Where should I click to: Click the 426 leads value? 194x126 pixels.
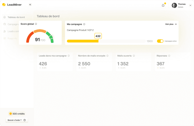click(43, 64)
